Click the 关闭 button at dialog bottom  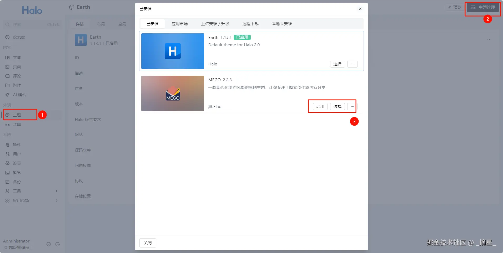(x=148, y=243)
